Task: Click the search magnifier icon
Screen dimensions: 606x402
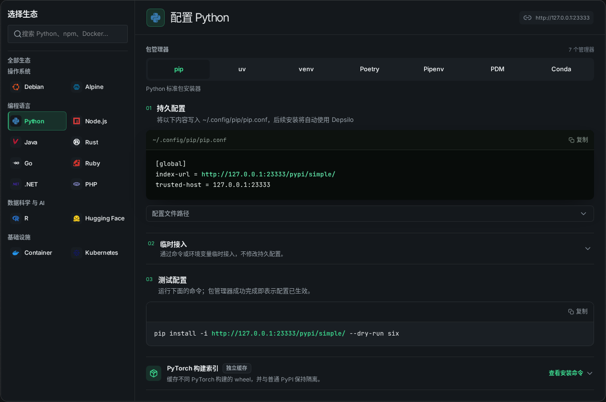Action: tap(17, 34)
